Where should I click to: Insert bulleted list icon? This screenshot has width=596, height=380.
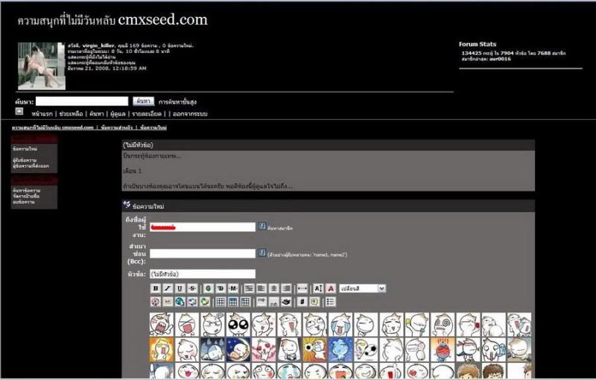[330, 302]
